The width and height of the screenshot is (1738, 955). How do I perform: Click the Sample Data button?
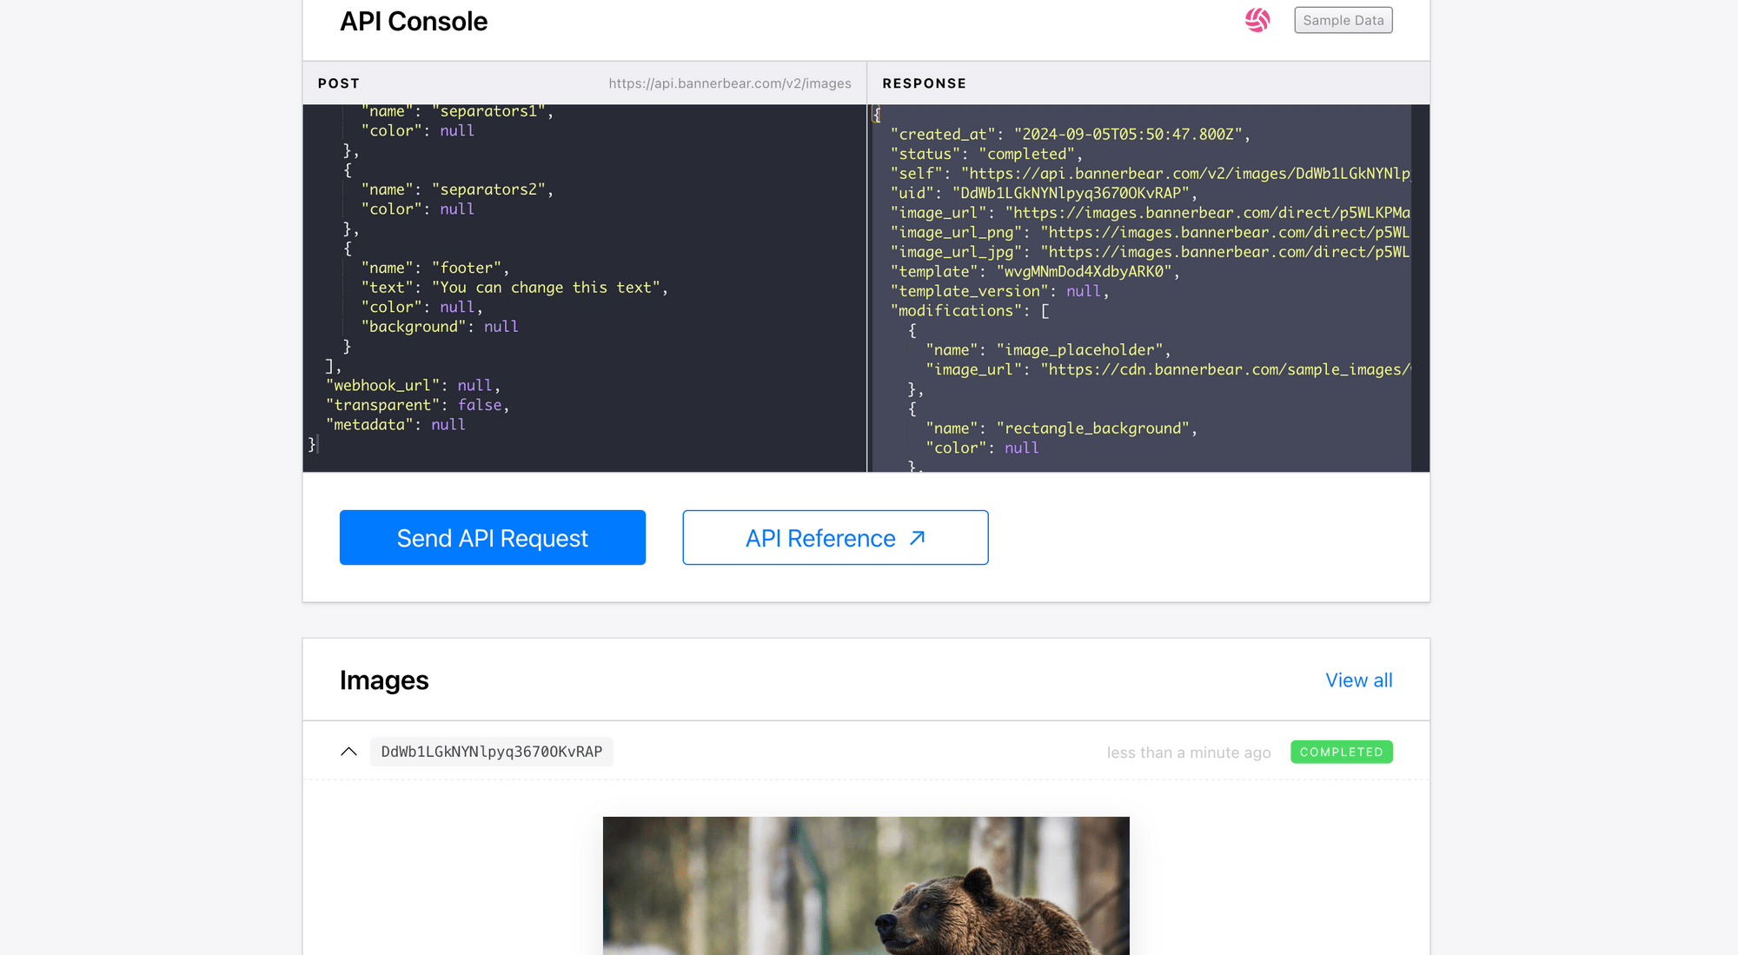click(x=1343, y=19)
